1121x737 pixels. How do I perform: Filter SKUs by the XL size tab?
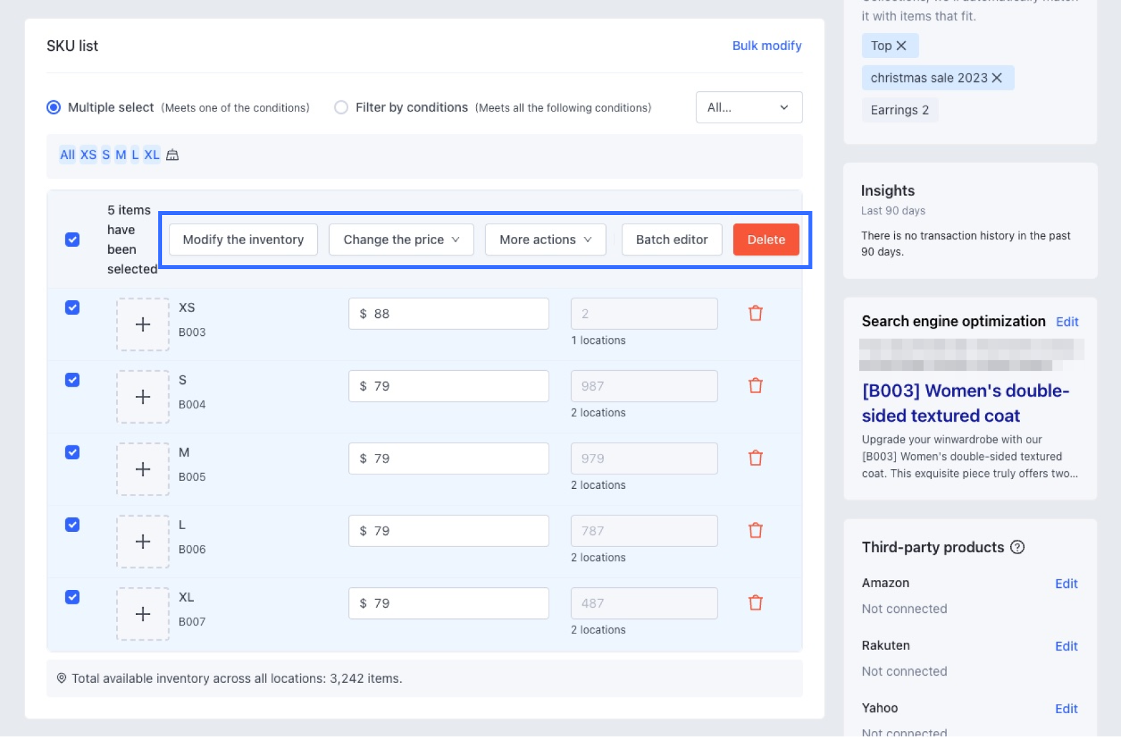pyautogui.click(x=152, y=155)
